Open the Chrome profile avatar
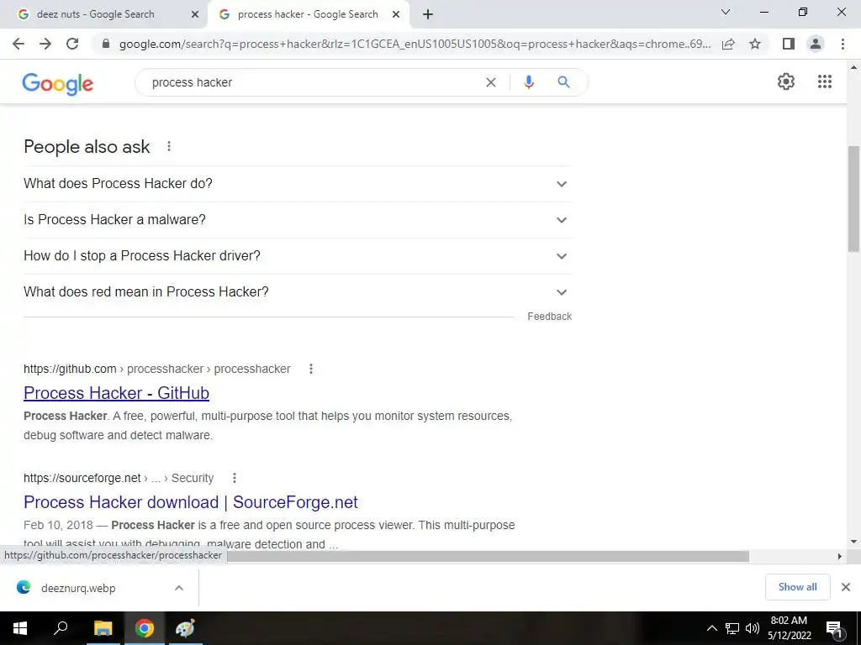Viewport: 861px width, 645px height. point(816,44)
